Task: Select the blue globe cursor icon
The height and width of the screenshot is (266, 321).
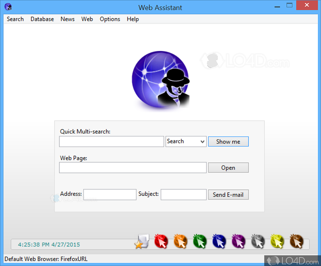Action: [x=219, y=241]
